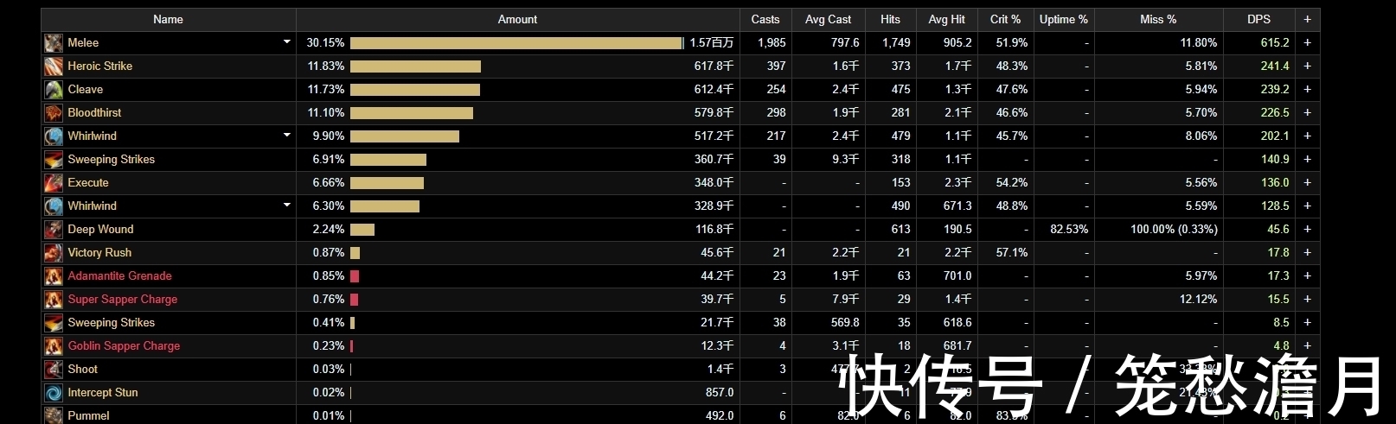Click the Heroic Strike ability icon
1396x424 pixels.
(x=54, y=66)
